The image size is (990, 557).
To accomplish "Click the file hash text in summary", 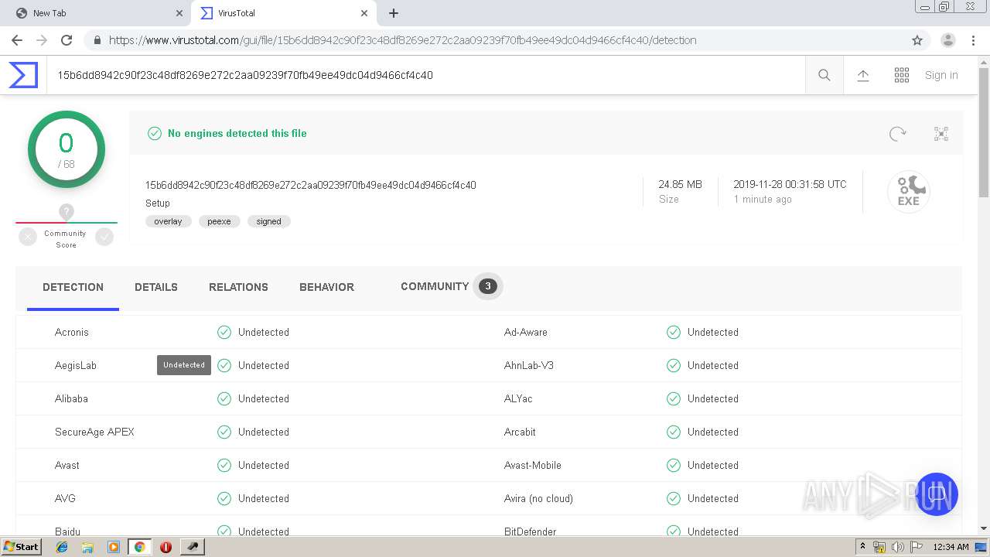I will click(311, 185).
